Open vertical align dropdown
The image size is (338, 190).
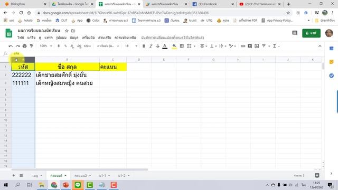(x=213, y=46)
